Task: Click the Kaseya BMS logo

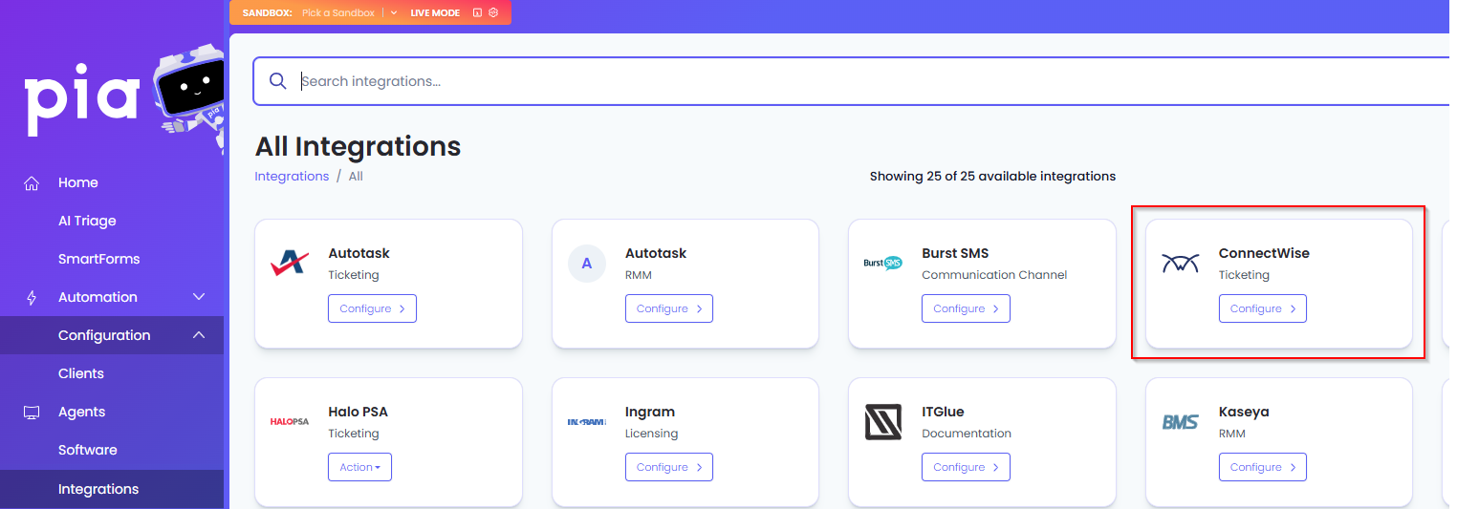Action: 1181,421
